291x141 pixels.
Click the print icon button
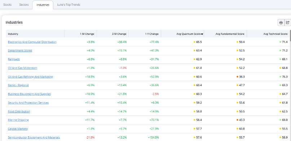tap(281, 23)
